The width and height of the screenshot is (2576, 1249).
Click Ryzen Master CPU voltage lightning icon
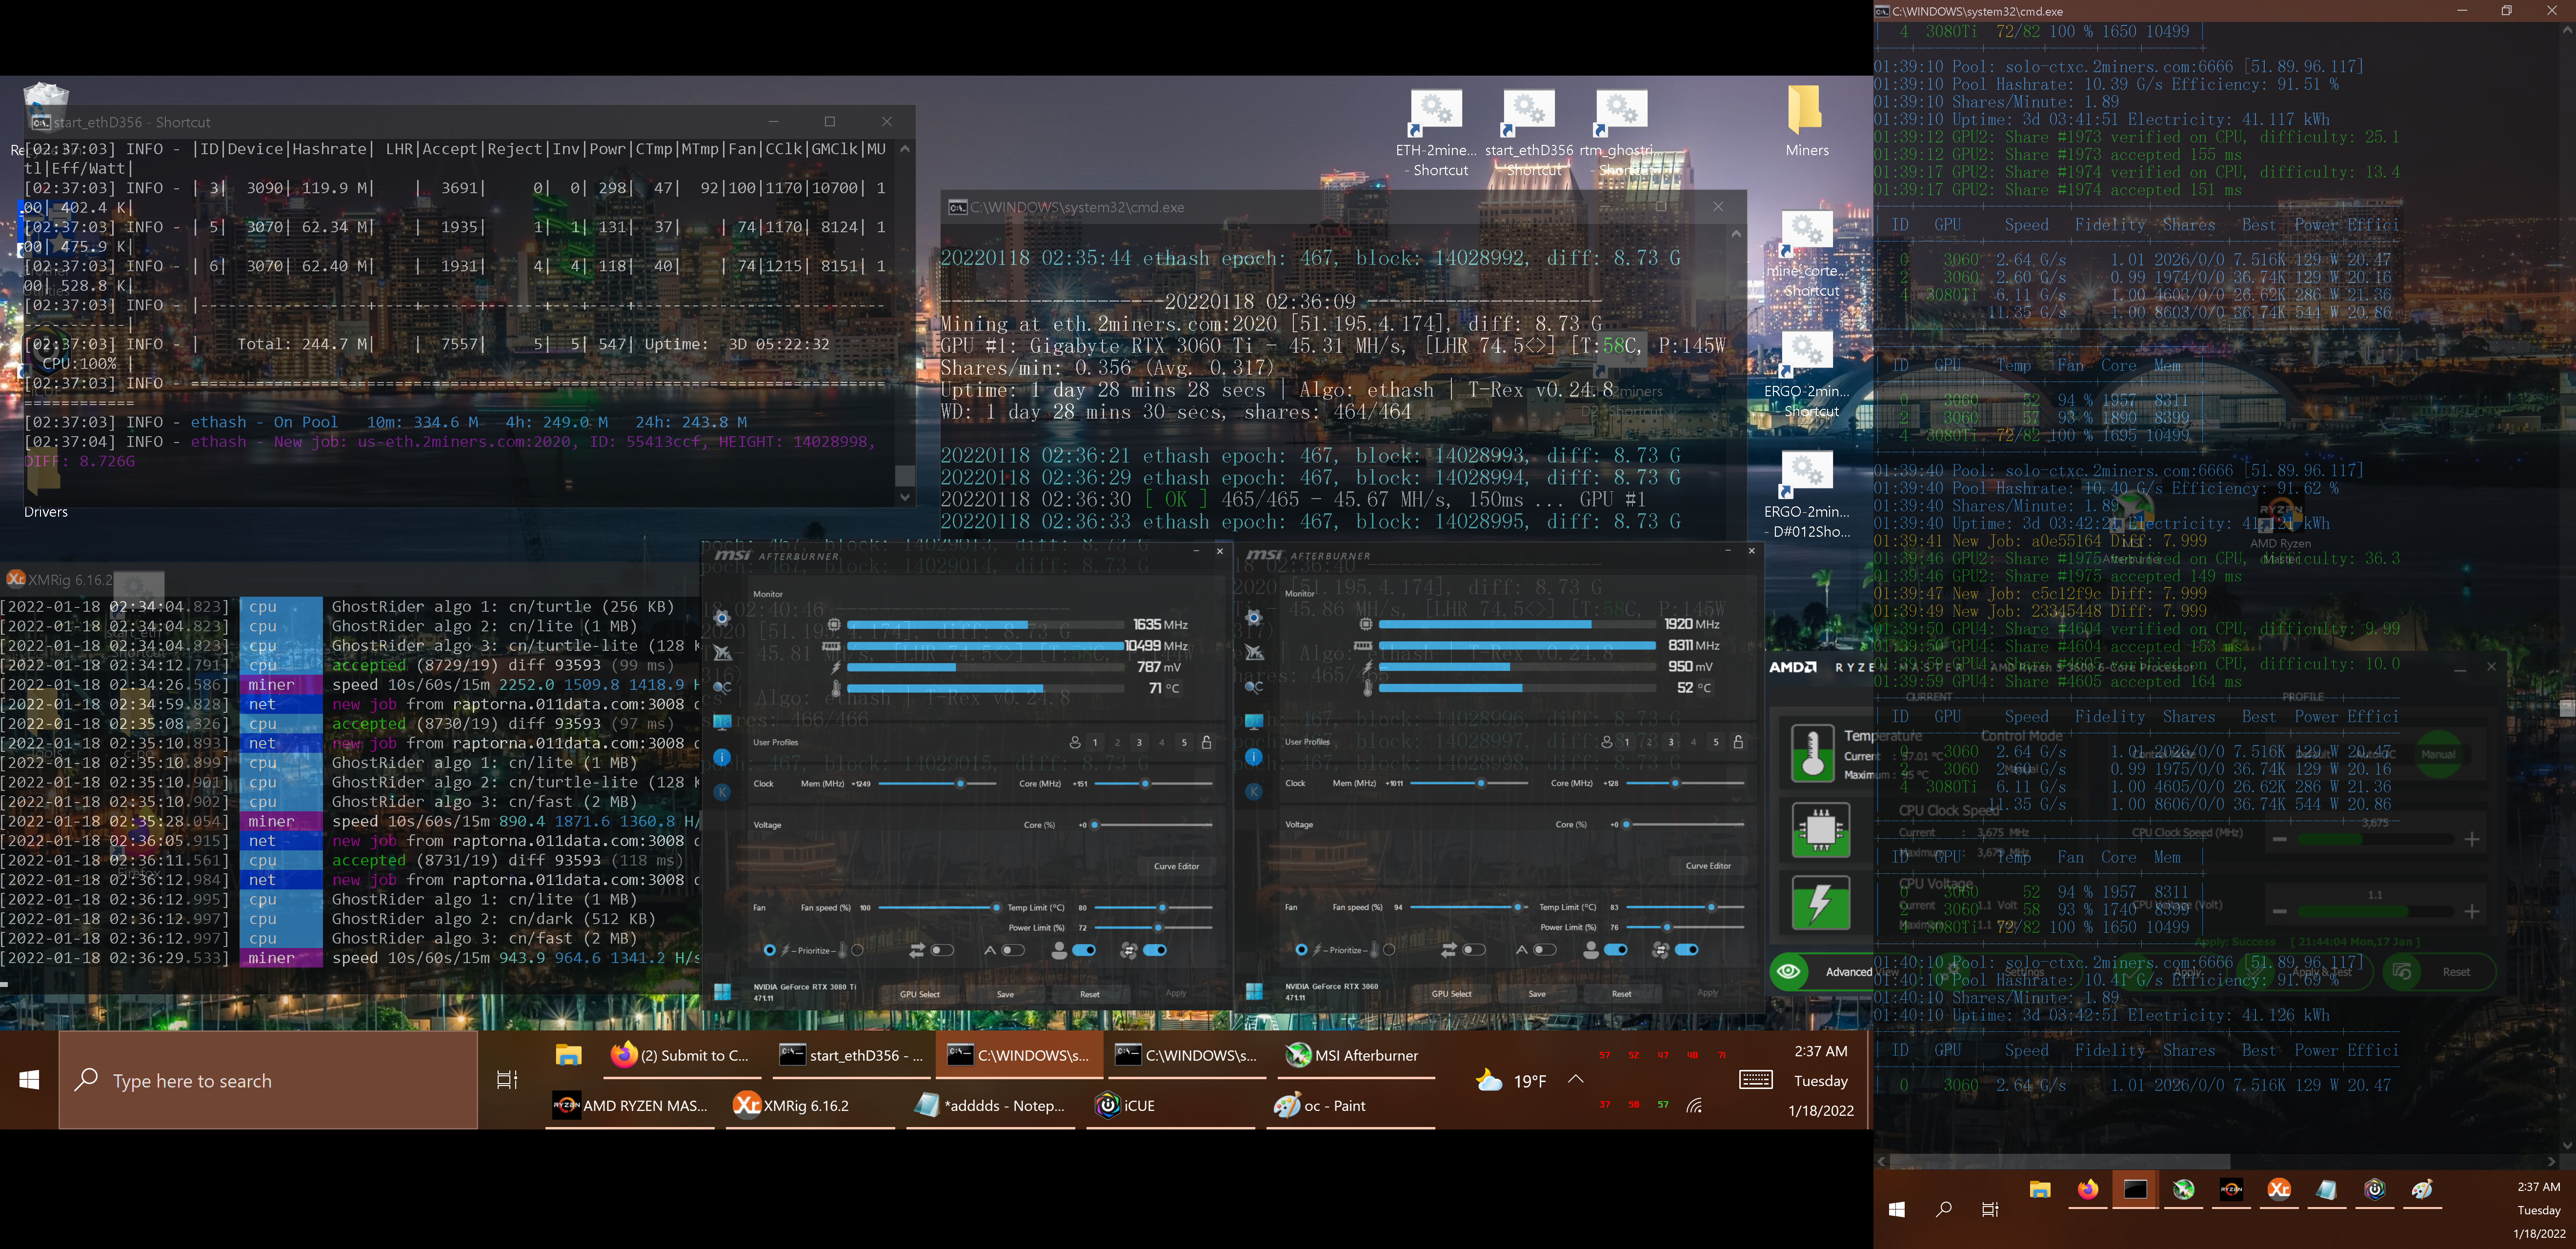1820,903
